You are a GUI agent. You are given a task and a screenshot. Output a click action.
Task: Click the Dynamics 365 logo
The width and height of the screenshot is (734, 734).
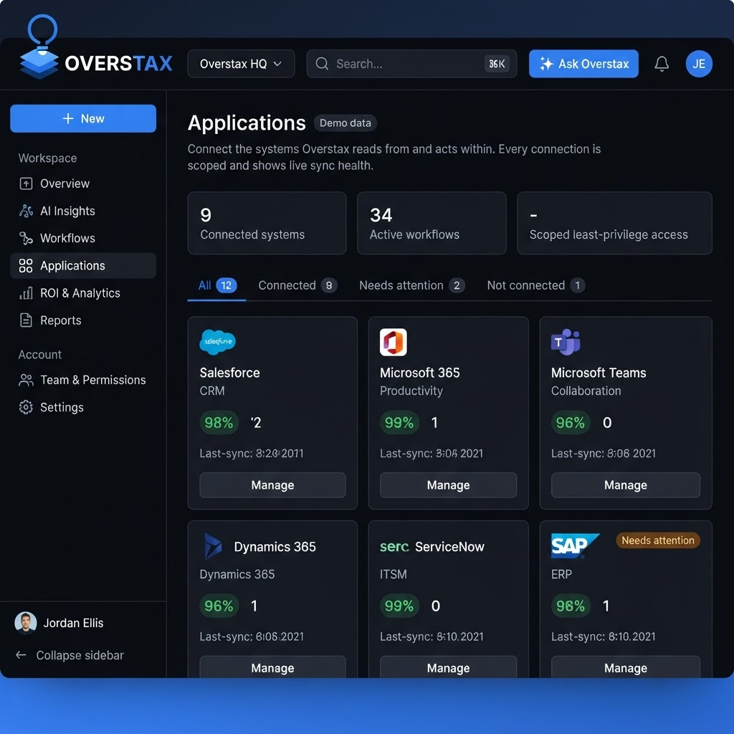(213, 545)
